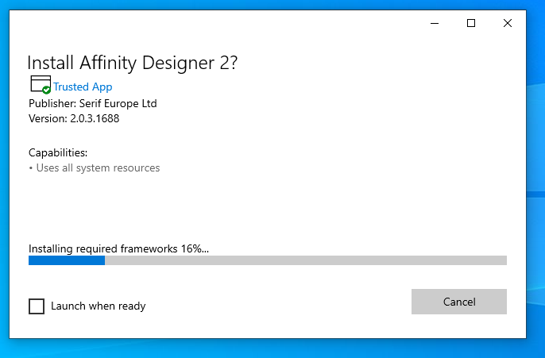Image resolution: width=545 pixels, height=358 pixels.
Task: Open the Trusted App link
Action: (83, 87)
